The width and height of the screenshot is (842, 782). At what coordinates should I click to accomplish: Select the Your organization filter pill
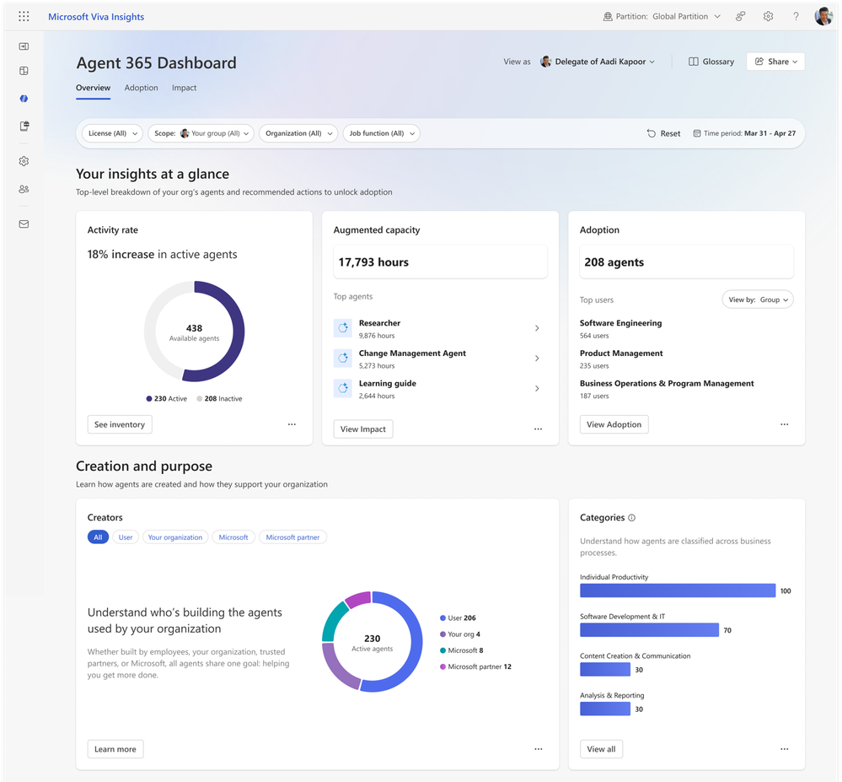tap(175, 537)
